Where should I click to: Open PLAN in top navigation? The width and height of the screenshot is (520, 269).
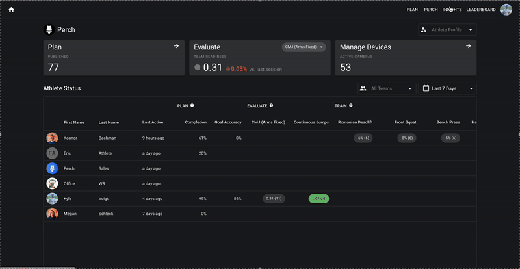(x=412, y=10)
